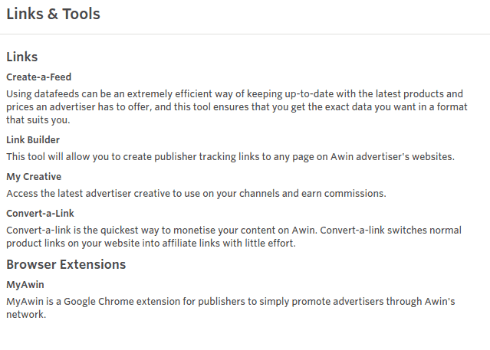Open the Convert-a-Link tool
Image resolution: width=490 pixels, height=350 pixels.
tap(40, 214)
